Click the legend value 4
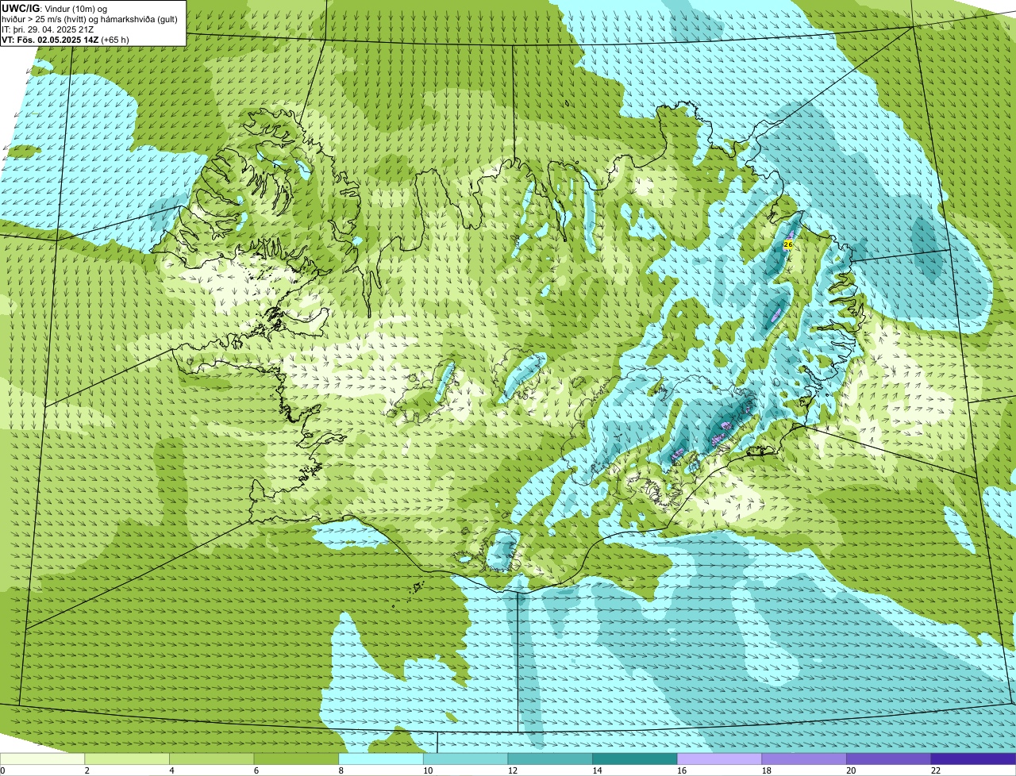 (171, 770)
